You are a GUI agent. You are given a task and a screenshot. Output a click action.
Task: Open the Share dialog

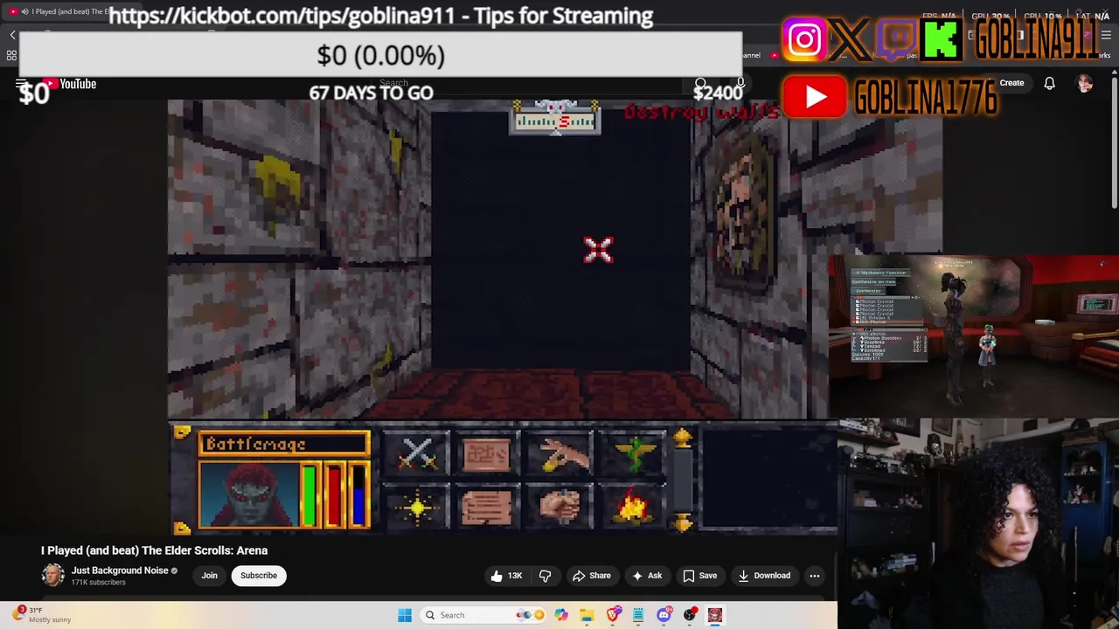pyautogui.click(x=591, y=576)
